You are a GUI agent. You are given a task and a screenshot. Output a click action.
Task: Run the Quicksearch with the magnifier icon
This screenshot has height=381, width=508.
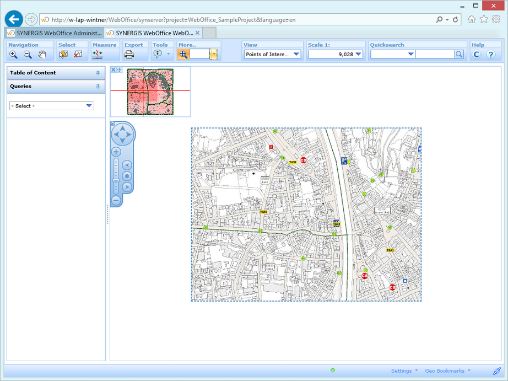(x=459, y=53)
